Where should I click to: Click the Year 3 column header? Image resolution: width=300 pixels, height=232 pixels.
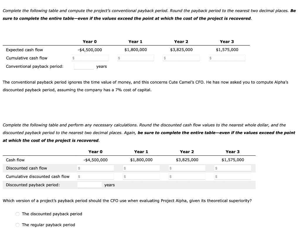coord(227,41)
